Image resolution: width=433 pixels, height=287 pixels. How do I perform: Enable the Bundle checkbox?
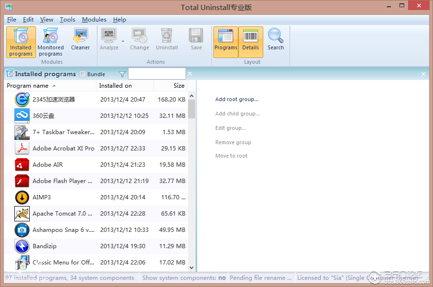click(x=82, y=74)
